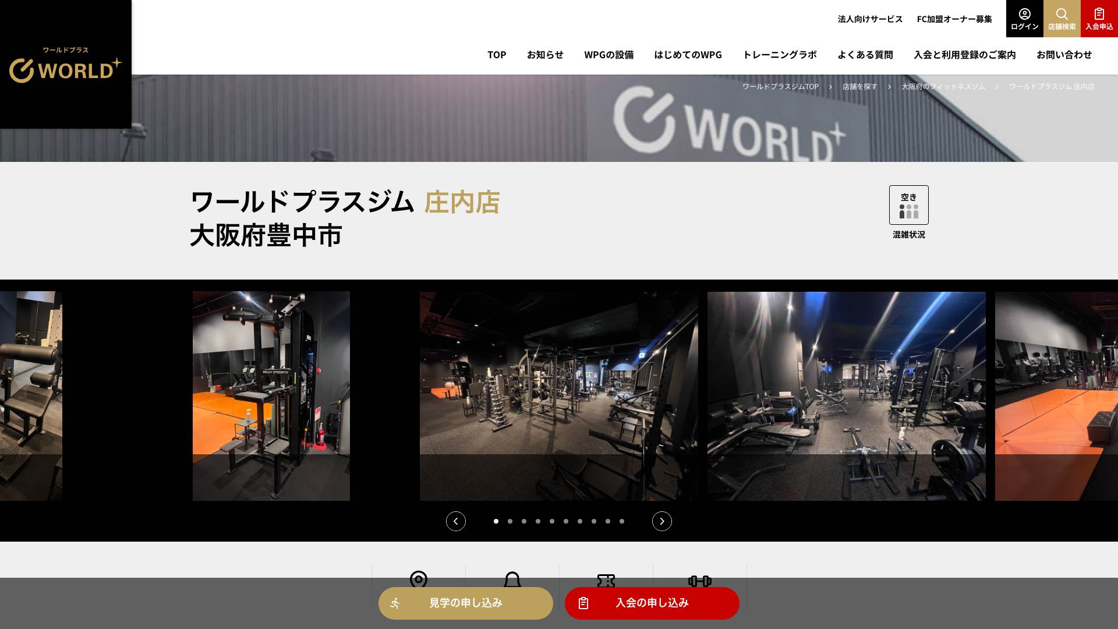1118x629 pixels.
Task: Click the 見学の申し込み button
Action: pos(466,603)
